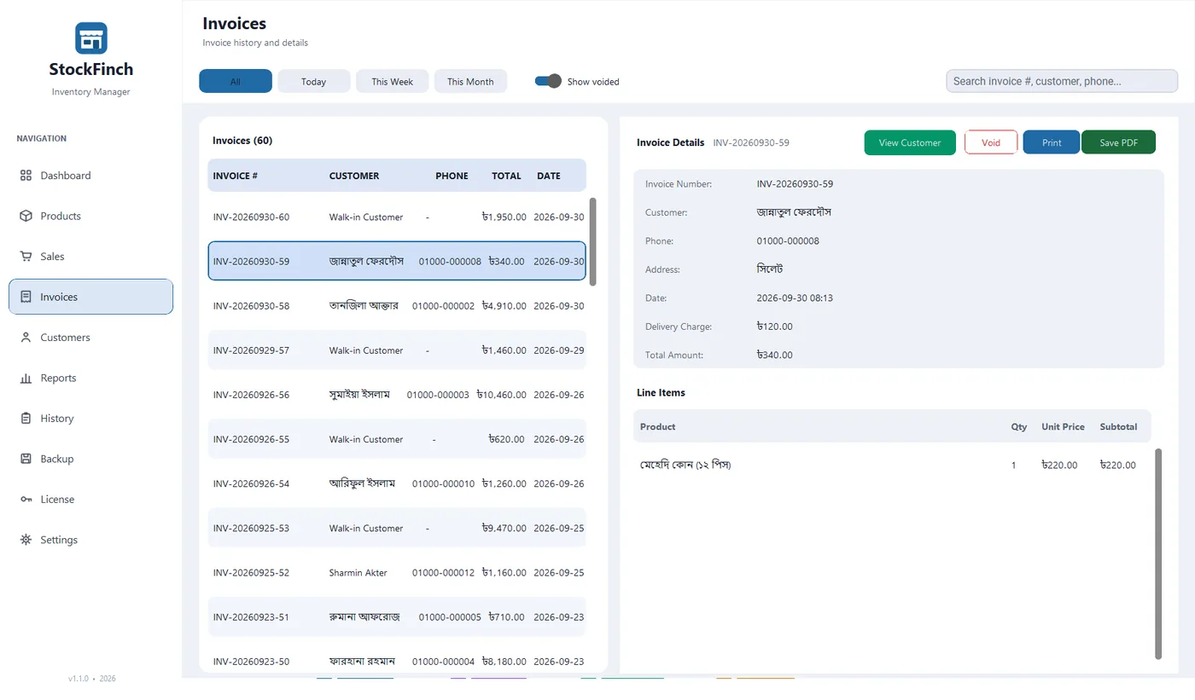Click the Sales cart icon
1195x700 pixels.
pyautogui.click(x=26, y=257)
